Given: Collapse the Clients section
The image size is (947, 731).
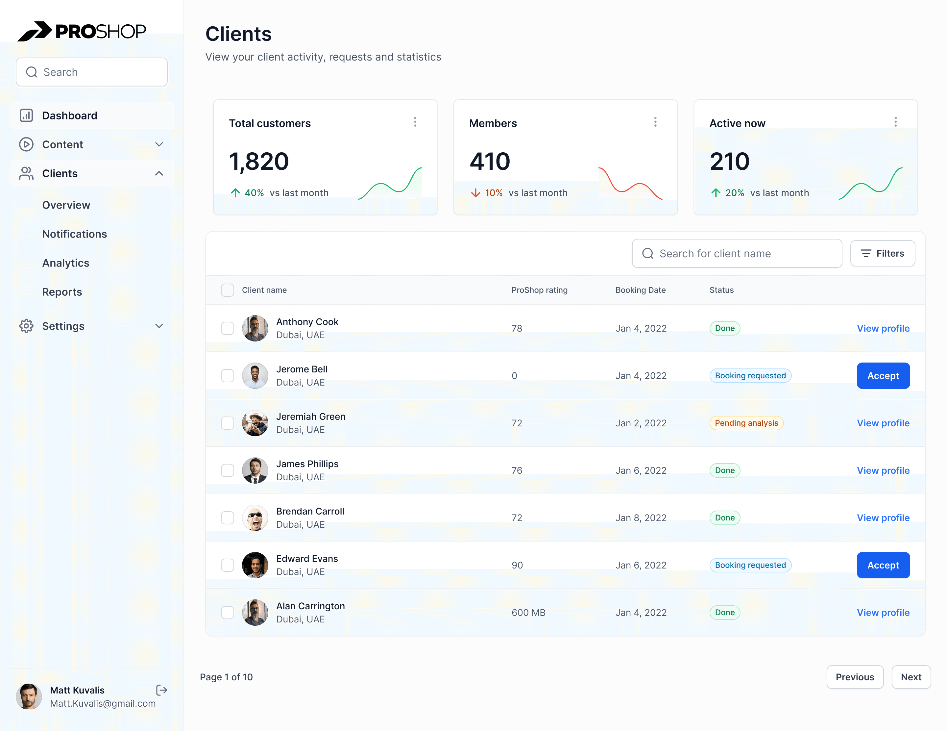Looking at the screenshot, I should (159, 173).
